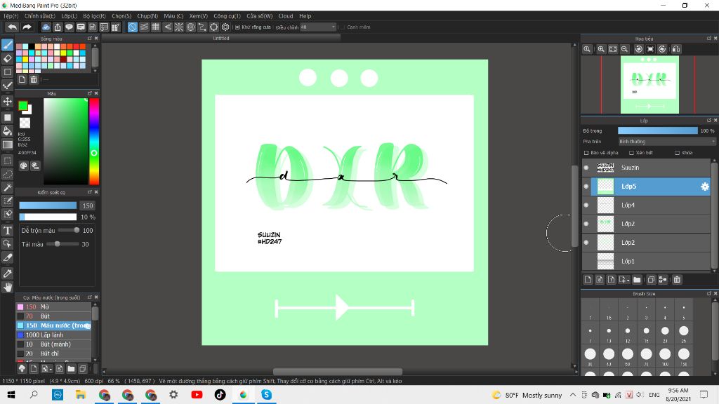Image resolution: width=719 pixels, height=404 pixels.
Task: Click the Undo arrow in toolbar
Action: click(x=13, y=27)
